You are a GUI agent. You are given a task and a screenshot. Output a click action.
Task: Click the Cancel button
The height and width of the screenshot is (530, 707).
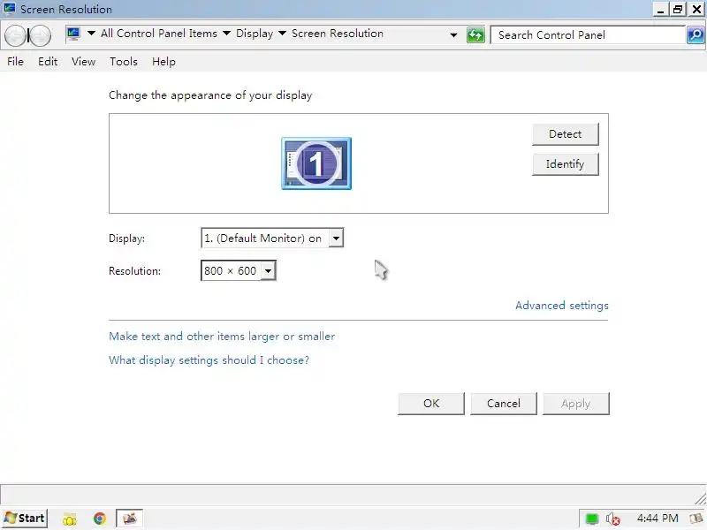(504, 404)
